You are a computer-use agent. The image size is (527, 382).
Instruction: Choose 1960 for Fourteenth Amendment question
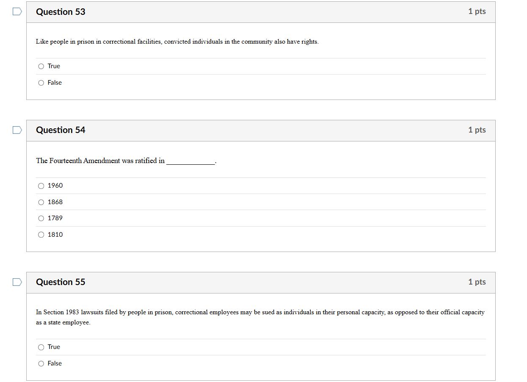click(41, 185)
